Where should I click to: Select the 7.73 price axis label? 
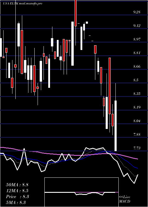point(137,148)
